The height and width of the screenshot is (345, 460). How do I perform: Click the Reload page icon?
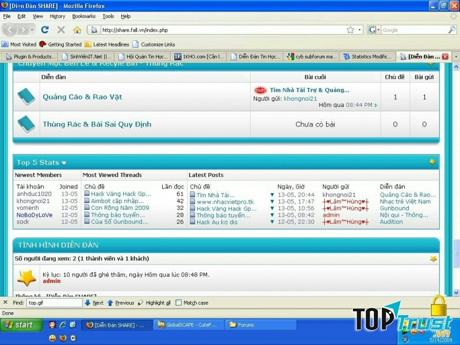45,29
